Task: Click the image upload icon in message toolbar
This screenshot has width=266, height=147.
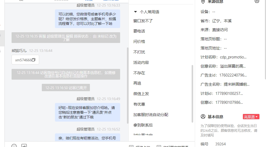Action: (x=24, y=145)
